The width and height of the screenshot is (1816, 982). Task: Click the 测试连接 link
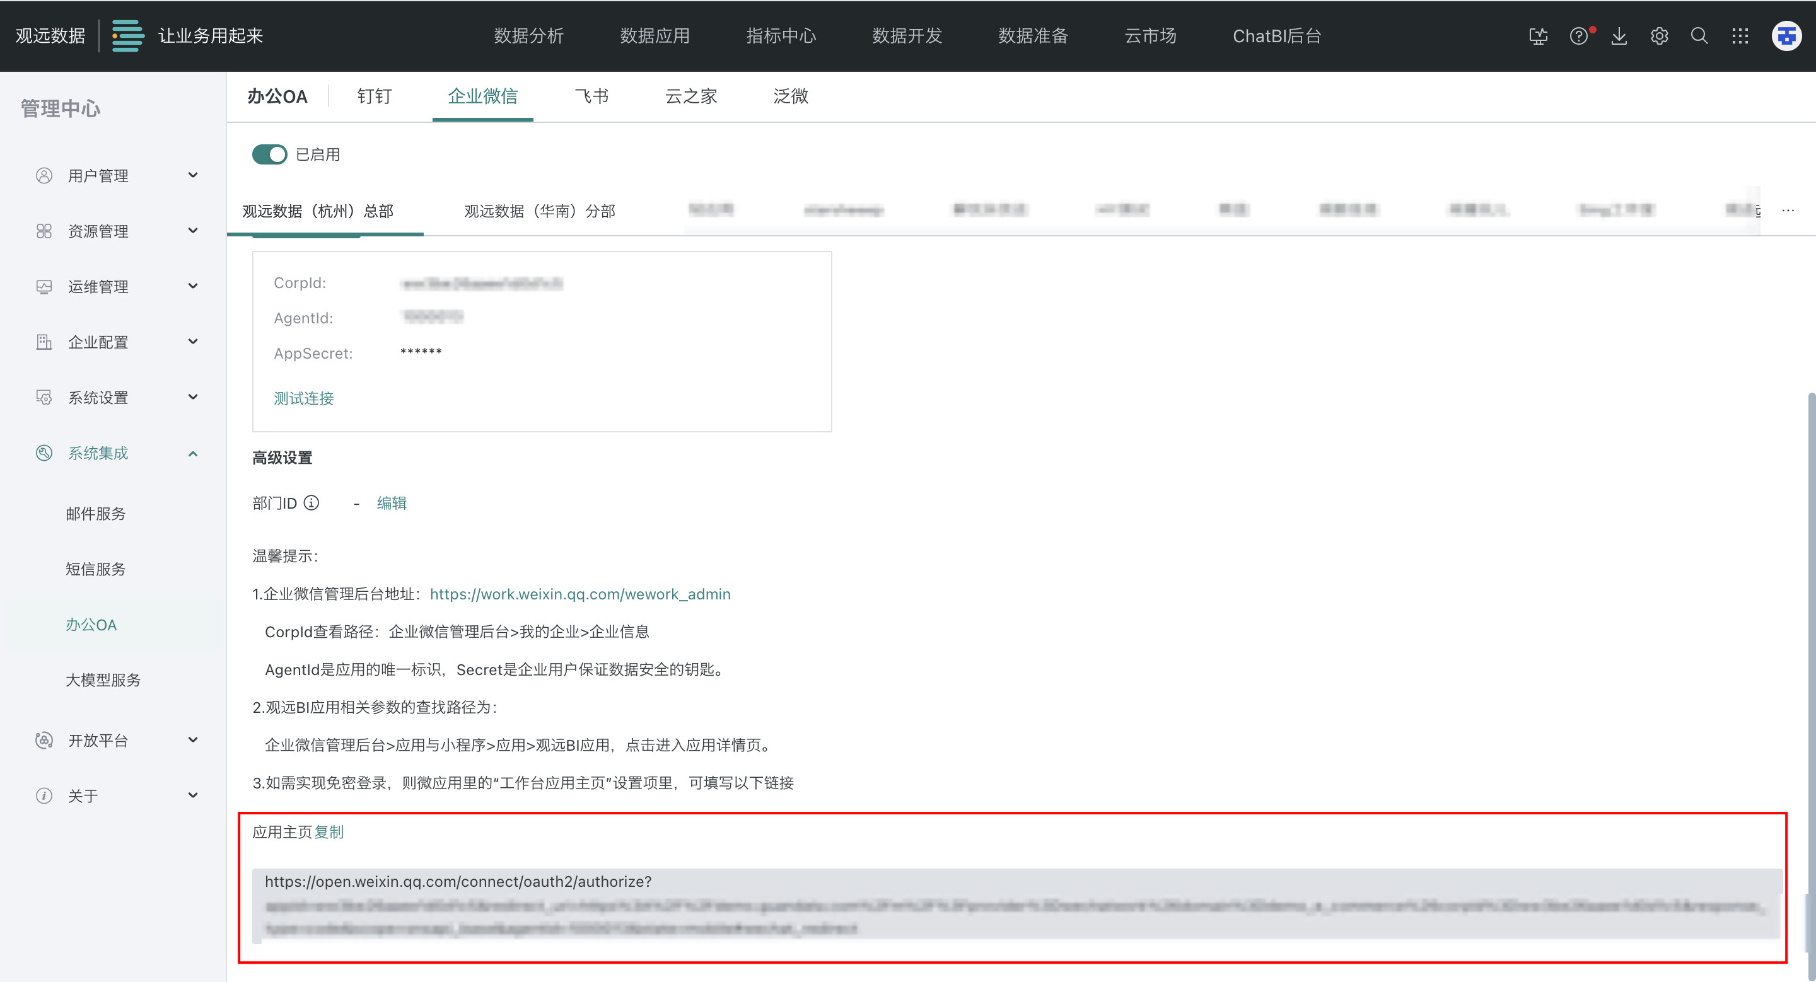pyautogui.click(x=303, y=398)
